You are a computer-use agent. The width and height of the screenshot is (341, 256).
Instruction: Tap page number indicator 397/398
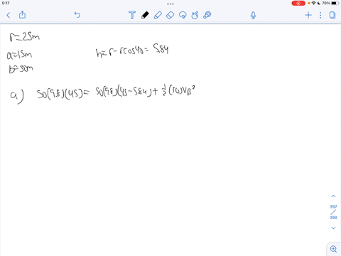[333, 212]
